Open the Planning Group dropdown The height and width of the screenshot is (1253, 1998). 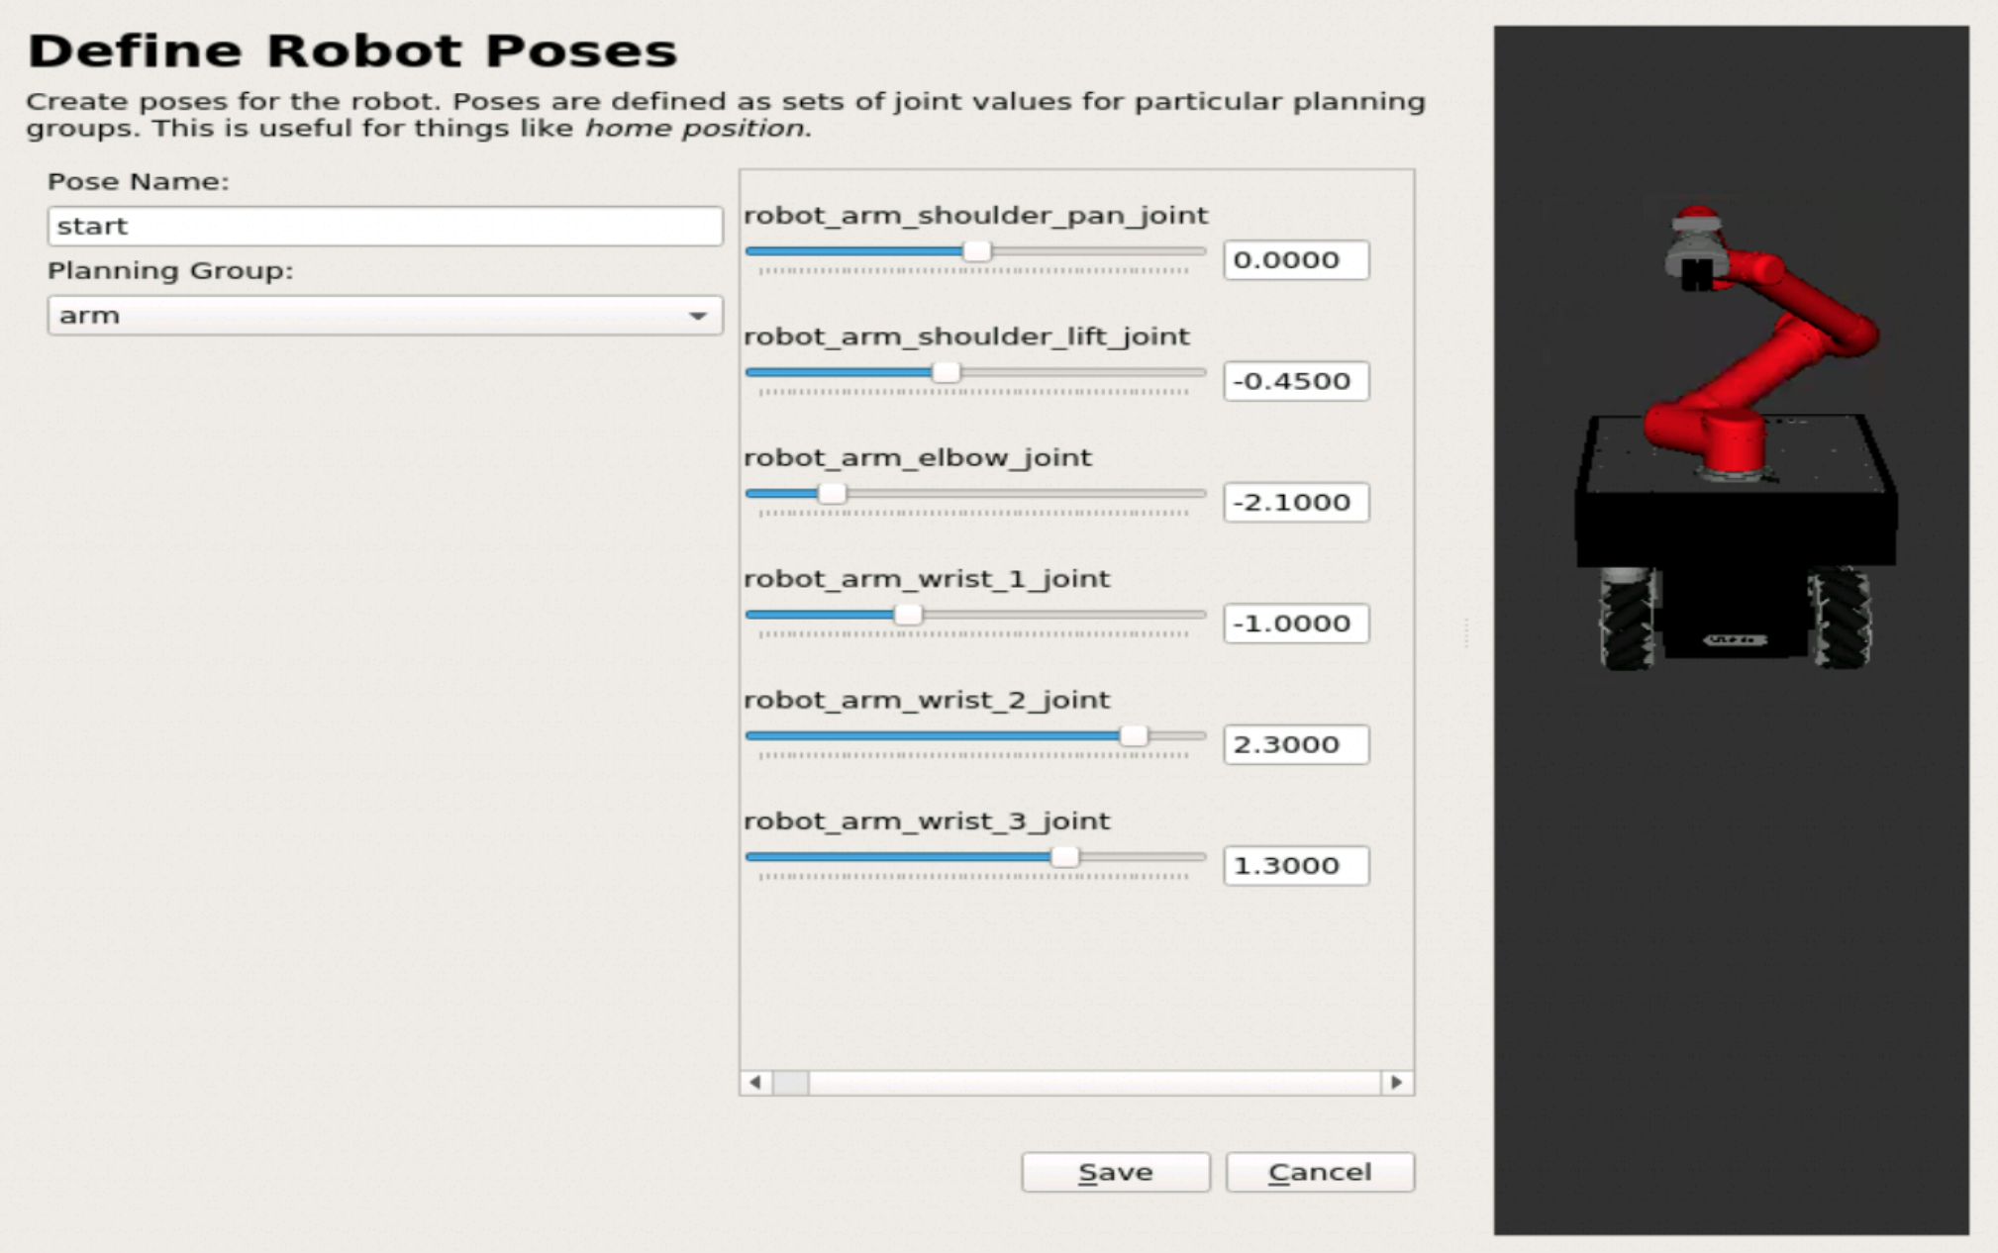click(384, 315)
